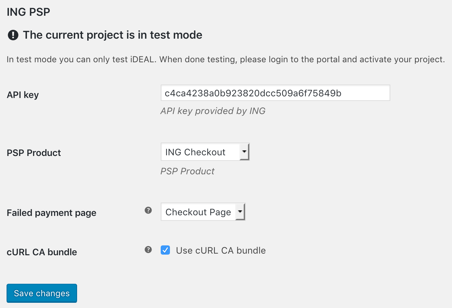Click the help icon beside cURL CA bundle
Viewport: 452px width, 308px height.
click(148, 250)
